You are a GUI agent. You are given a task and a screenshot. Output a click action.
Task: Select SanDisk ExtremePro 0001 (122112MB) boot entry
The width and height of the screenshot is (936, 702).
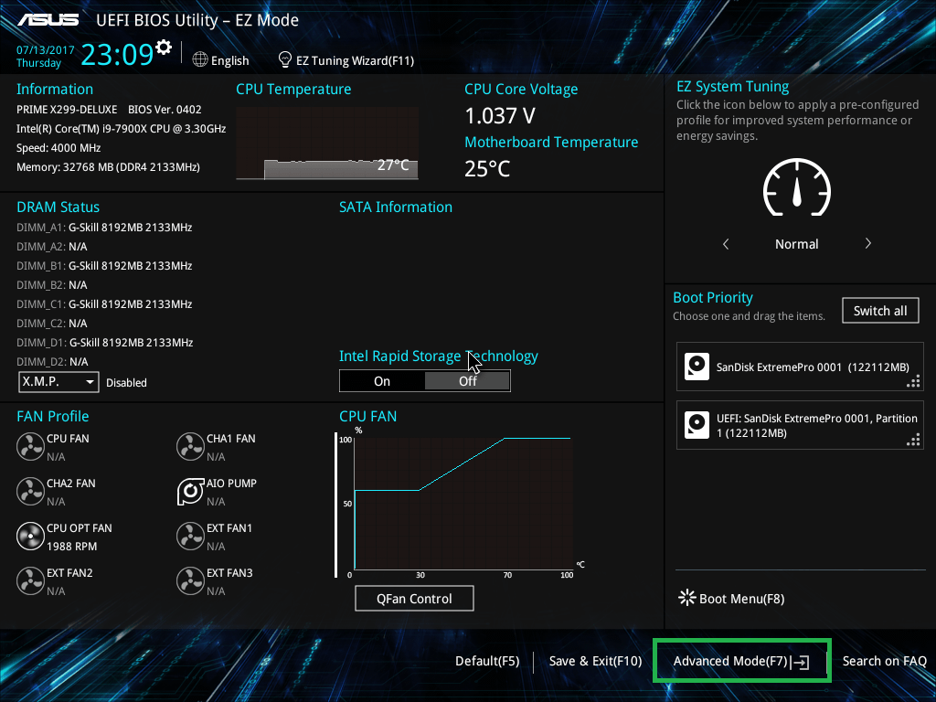(800, 367)
